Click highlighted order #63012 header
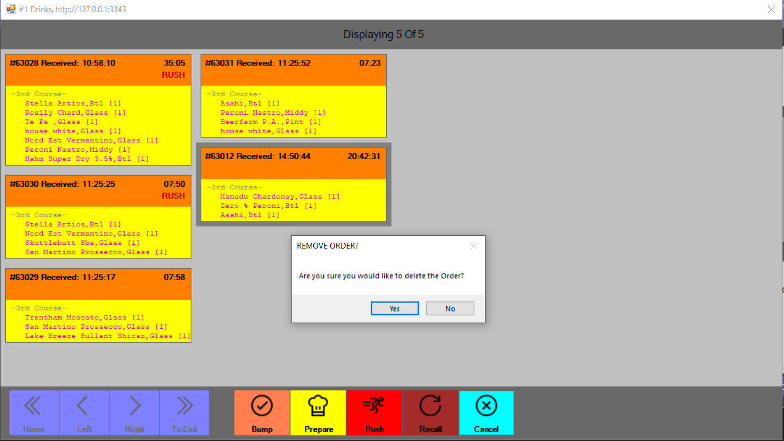The width and height of the screenshot is (784, 441). coord(293,163)
